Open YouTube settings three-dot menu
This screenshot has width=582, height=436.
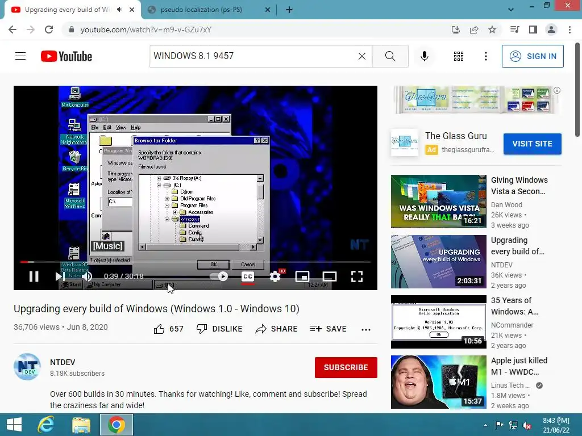point(485,56)
